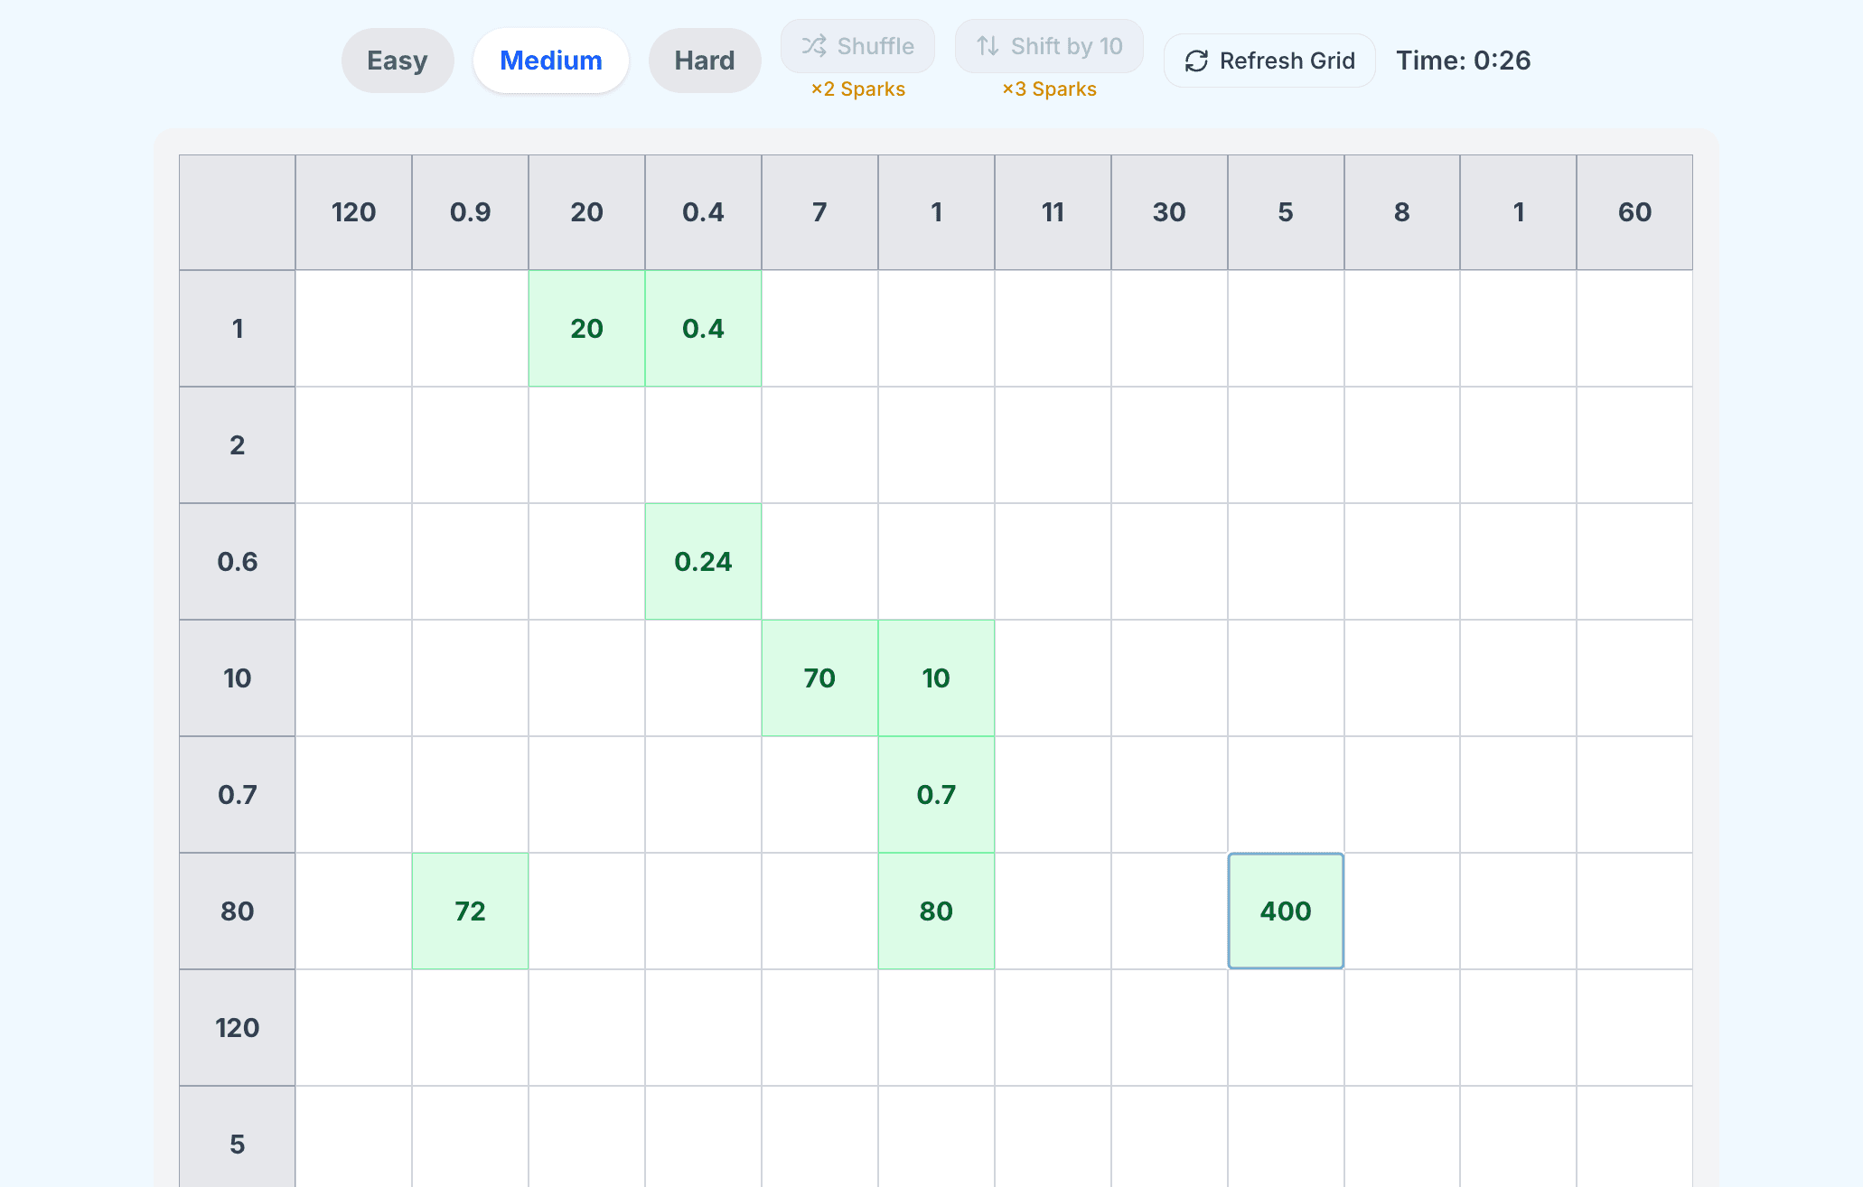
Task: Click the ×3 Sparks label under Shift by 10
Action: (1049, 89)
